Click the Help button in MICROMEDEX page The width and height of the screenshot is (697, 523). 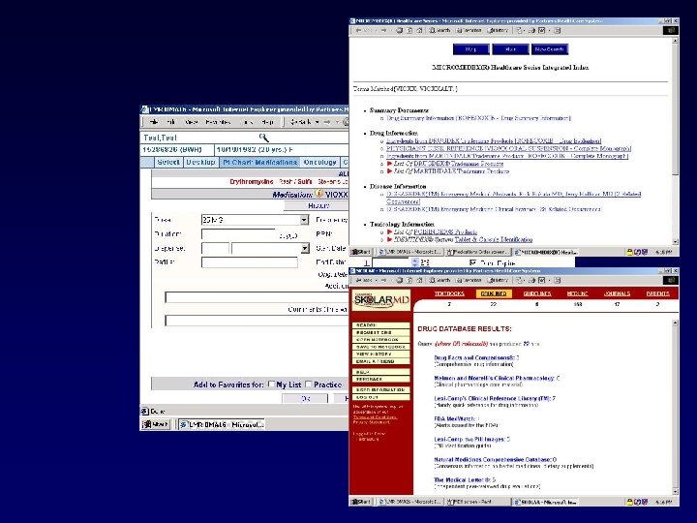(x=470, y=49)
